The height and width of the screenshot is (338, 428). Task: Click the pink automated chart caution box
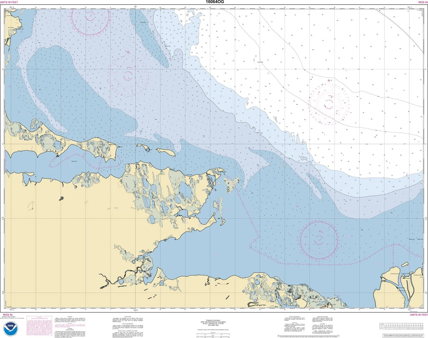coord(39,326)
